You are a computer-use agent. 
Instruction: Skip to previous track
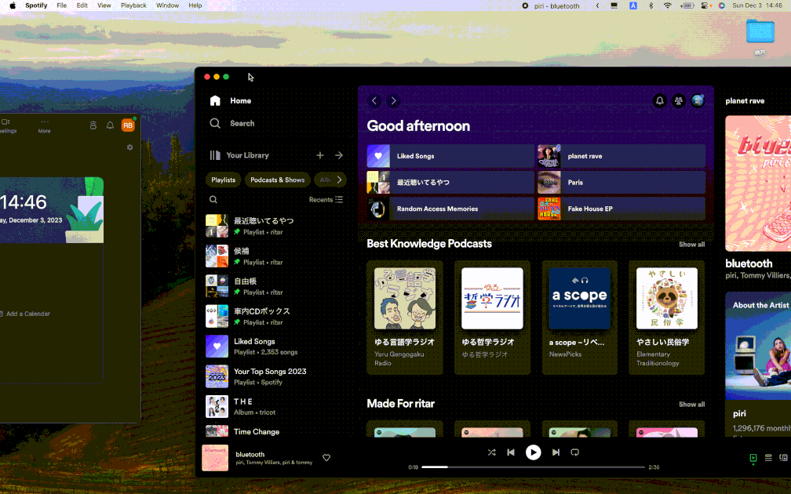pyautogui.click(x=511, y=452)
